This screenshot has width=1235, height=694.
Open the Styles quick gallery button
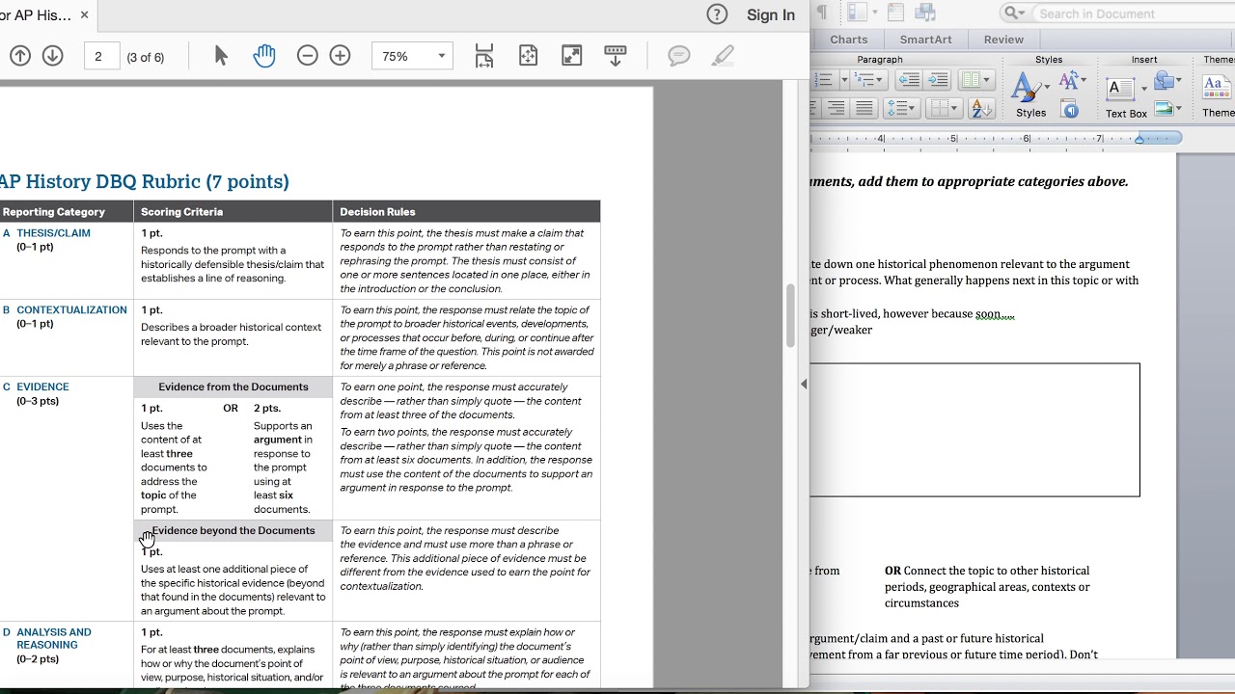(x=1030, y=95)
